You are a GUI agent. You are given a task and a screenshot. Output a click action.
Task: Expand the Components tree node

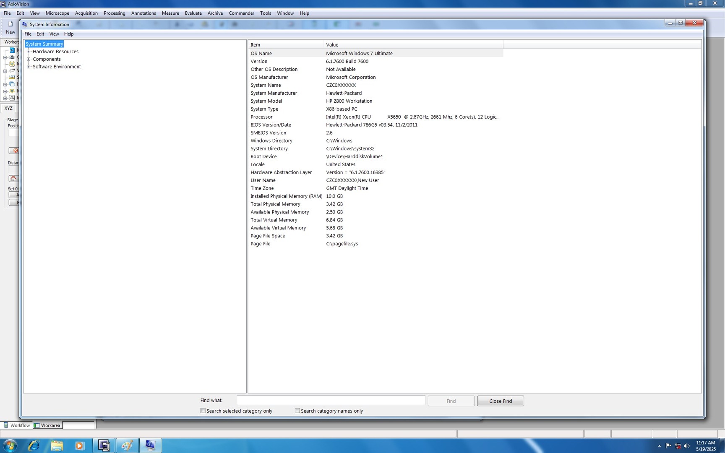[29, 59]
